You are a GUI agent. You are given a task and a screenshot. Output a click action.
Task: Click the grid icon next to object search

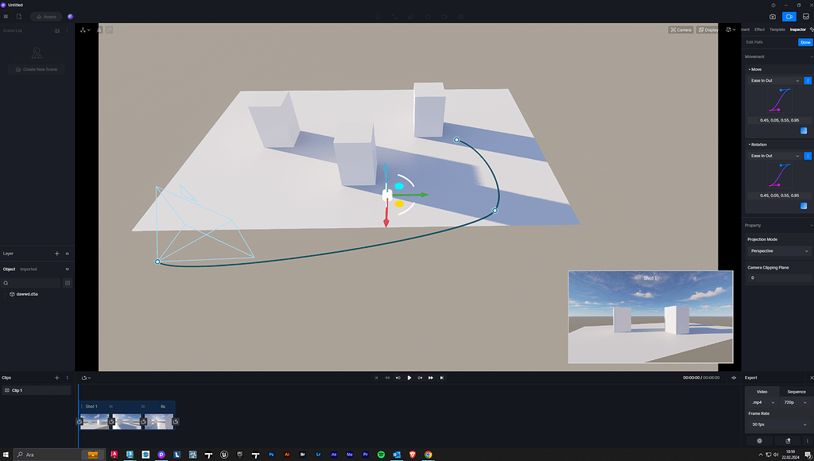67,283
